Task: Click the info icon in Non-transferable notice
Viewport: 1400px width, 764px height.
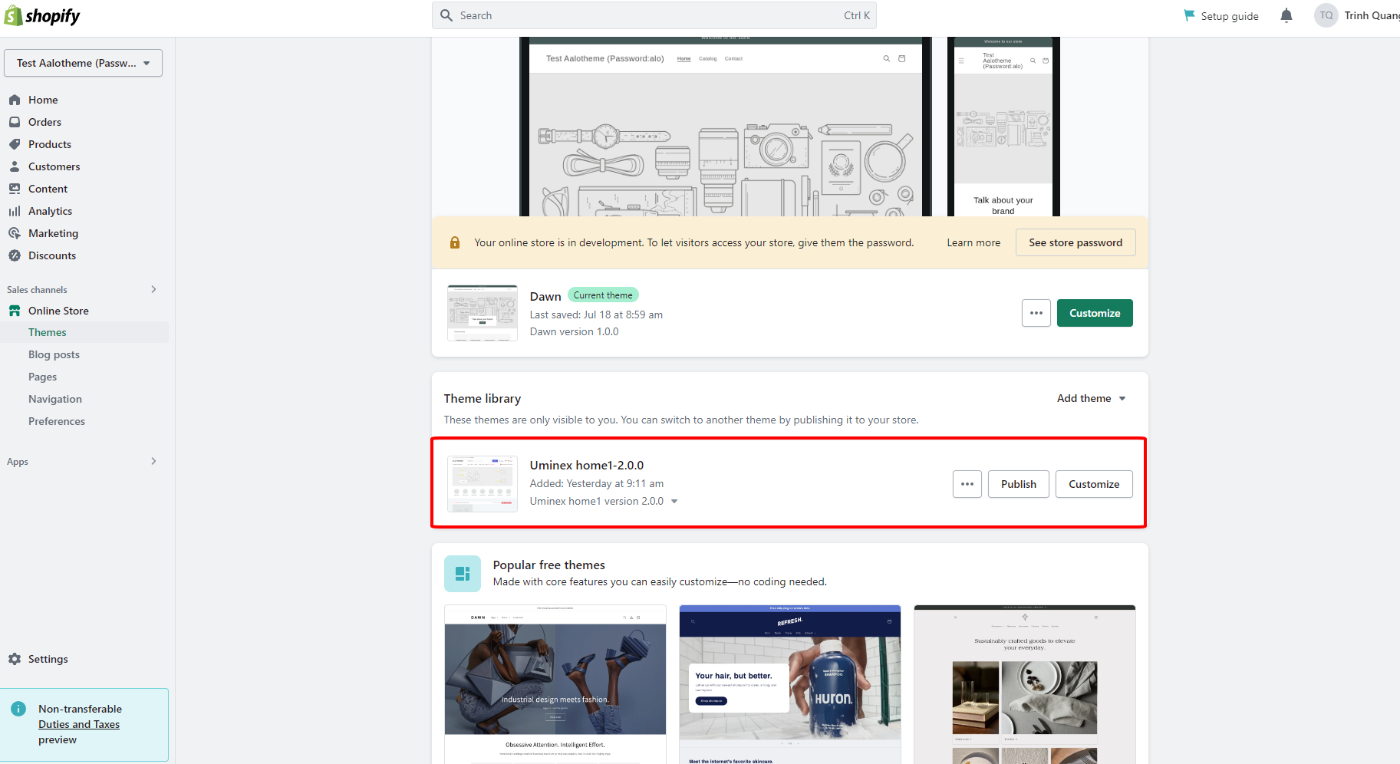Action: coord(19,709)
